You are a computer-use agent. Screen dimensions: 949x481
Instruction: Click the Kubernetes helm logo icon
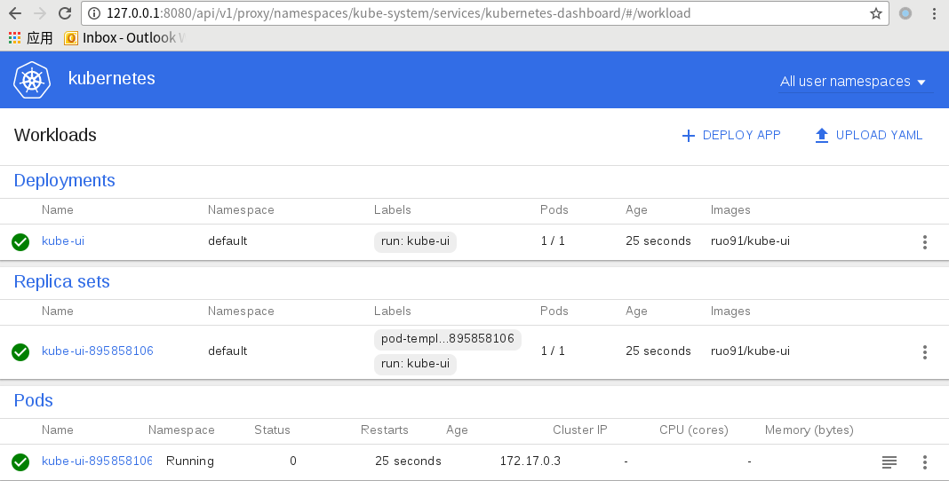[x=33, y=80]
